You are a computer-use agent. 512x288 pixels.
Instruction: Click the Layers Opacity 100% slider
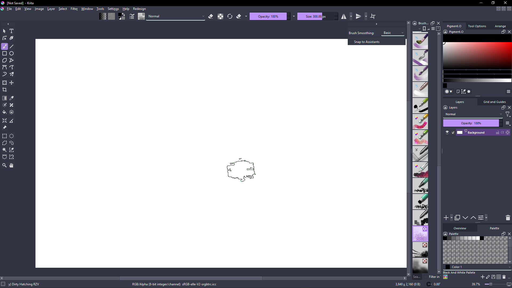[471, 123]
